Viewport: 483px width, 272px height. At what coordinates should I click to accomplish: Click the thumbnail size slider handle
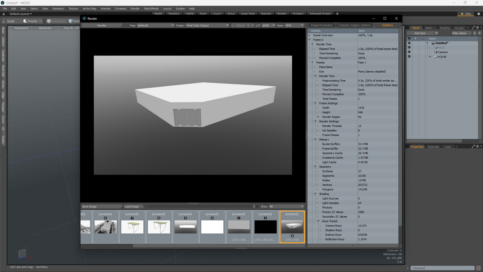point(254,207)
